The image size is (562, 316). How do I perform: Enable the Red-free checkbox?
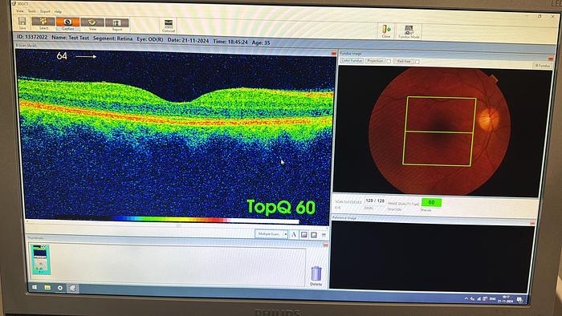[417, 62]
